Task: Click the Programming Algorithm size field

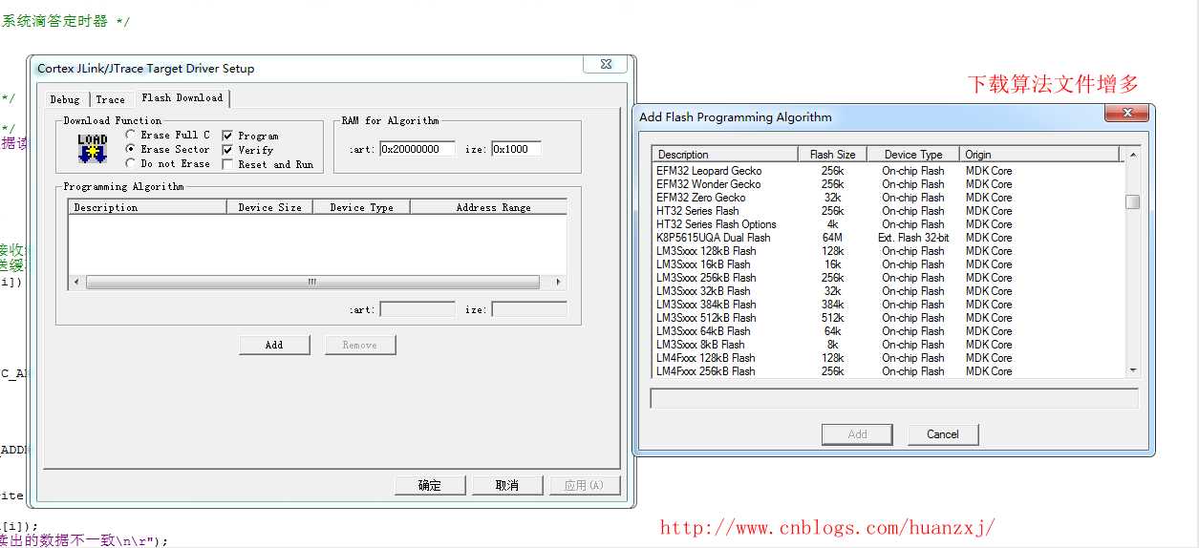Action: 529,309
